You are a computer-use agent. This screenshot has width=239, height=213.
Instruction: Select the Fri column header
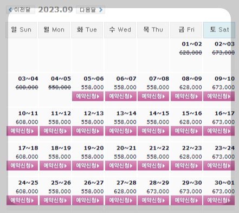186,30
